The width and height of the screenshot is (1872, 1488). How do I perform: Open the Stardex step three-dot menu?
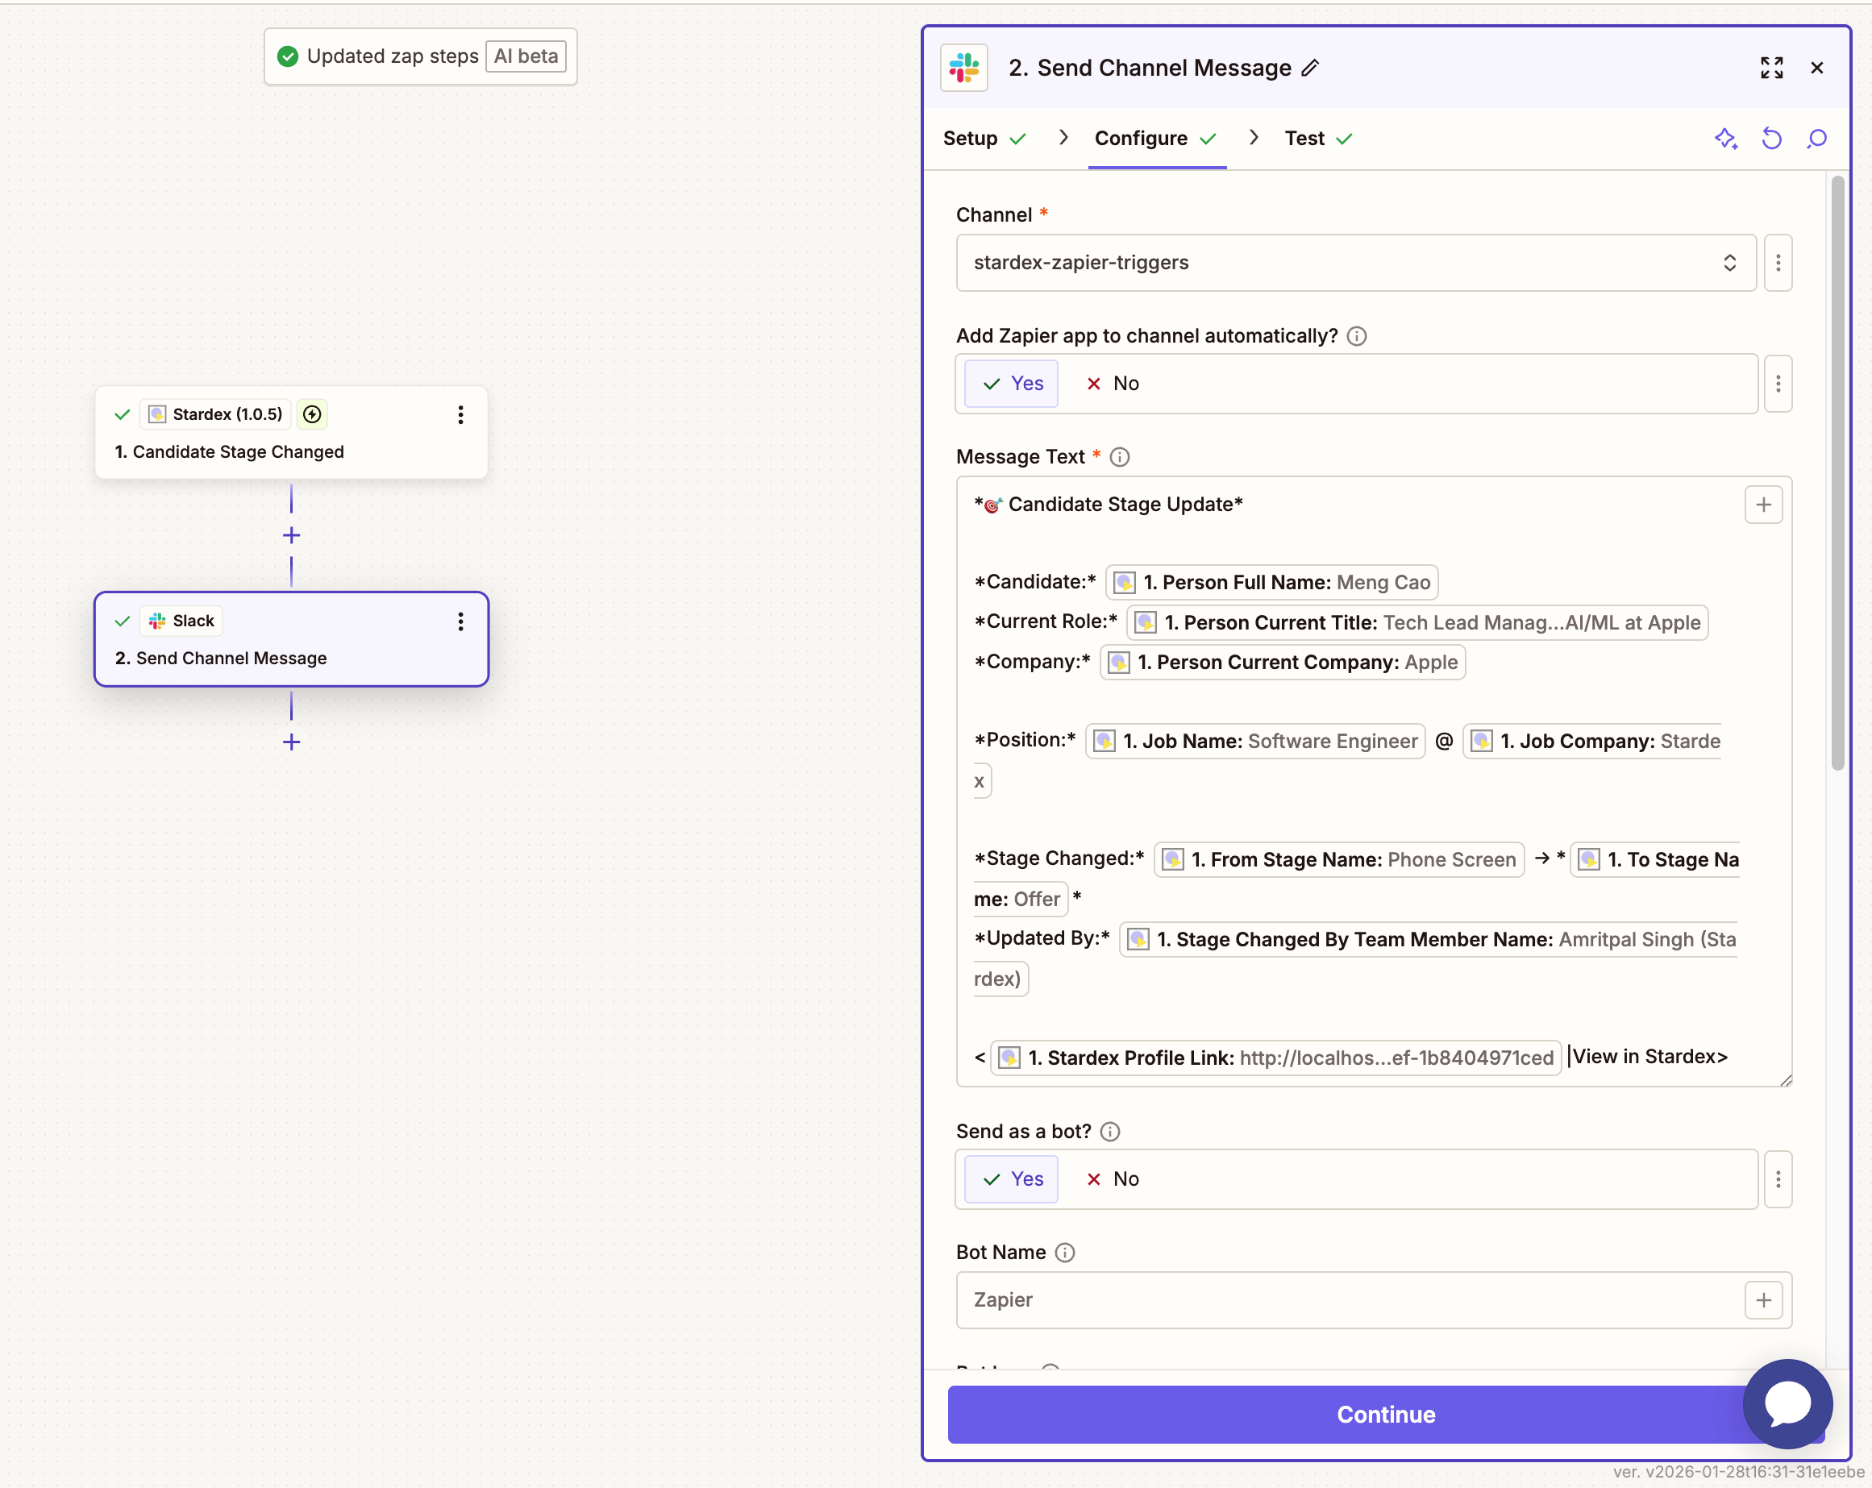(460, 415)
